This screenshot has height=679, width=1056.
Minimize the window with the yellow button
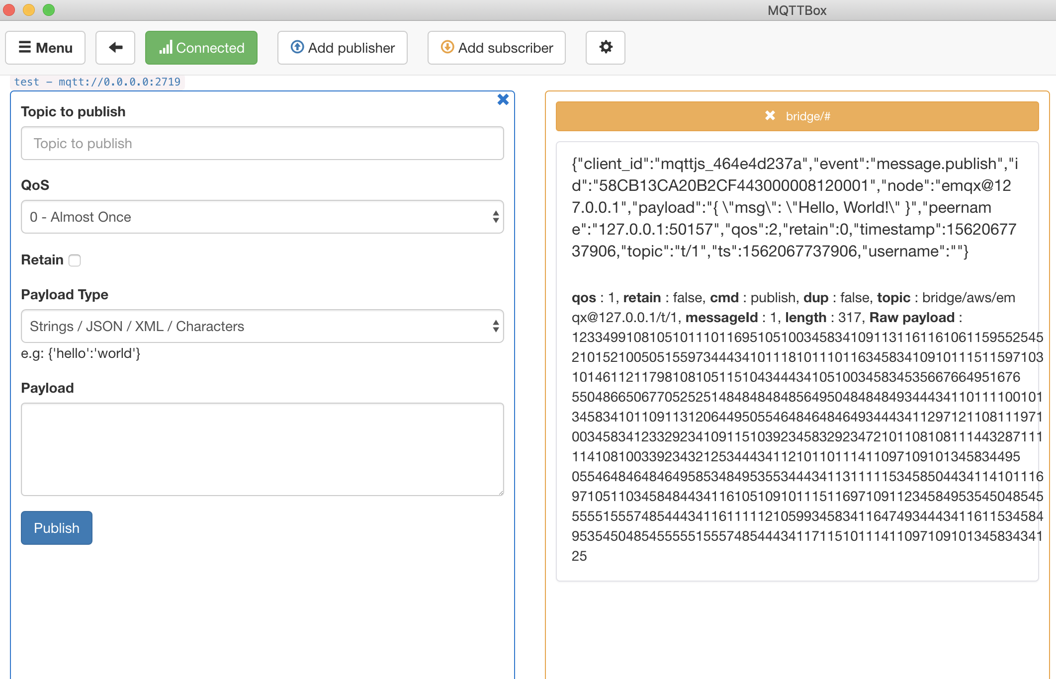point(29,10)
